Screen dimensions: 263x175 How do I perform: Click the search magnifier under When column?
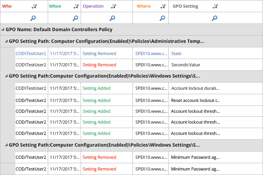75,18
